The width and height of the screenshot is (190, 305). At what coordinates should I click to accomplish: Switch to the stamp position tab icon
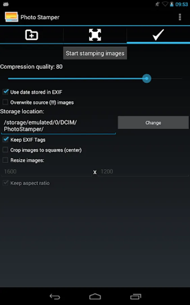(x=95, y=35)
